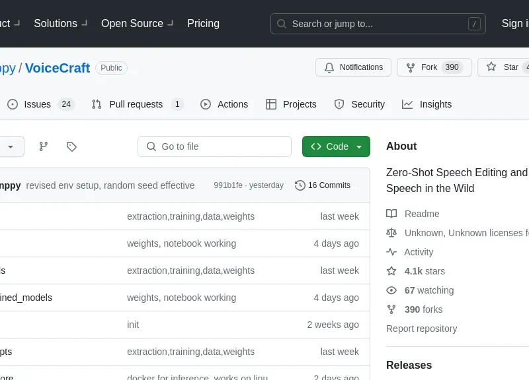View the 390 forks link in About
Image resolution: width=529 pixels, height=380 pixels.
click(x=423, y=309)
